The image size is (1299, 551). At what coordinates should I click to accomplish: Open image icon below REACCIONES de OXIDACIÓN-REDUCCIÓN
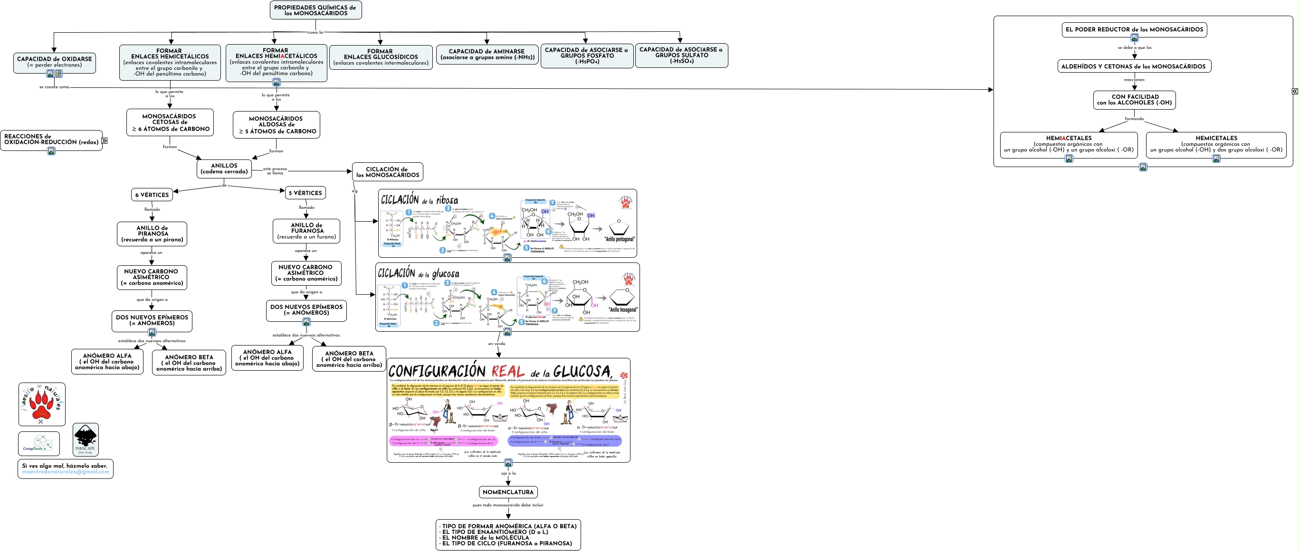click(x=51, y=150)
